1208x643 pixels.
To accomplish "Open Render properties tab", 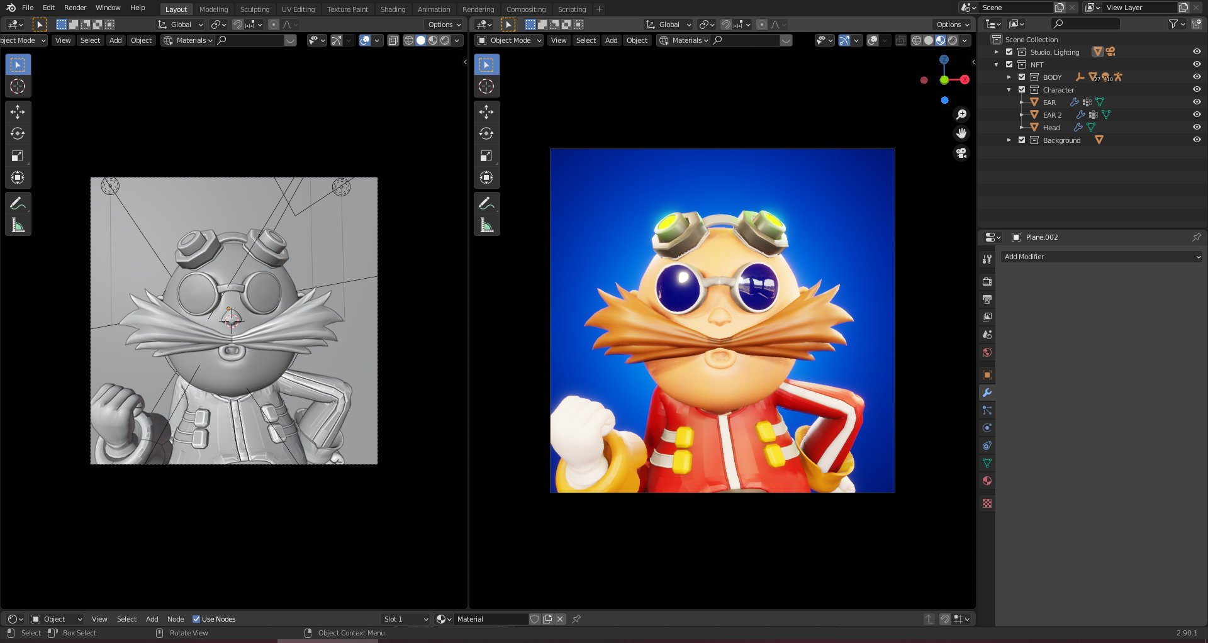I will point(987,281).
